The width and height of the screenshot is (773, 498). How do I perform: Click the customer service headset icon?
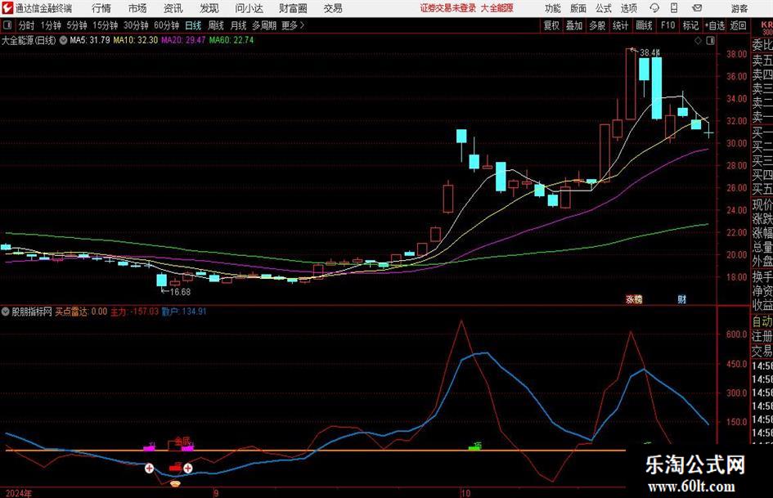[x=654, y=8]
